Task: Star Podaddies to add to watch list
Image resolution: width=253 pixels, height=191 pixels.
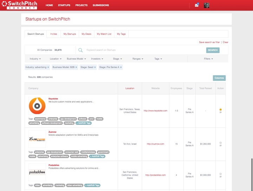Action: [x=221, y=174]
